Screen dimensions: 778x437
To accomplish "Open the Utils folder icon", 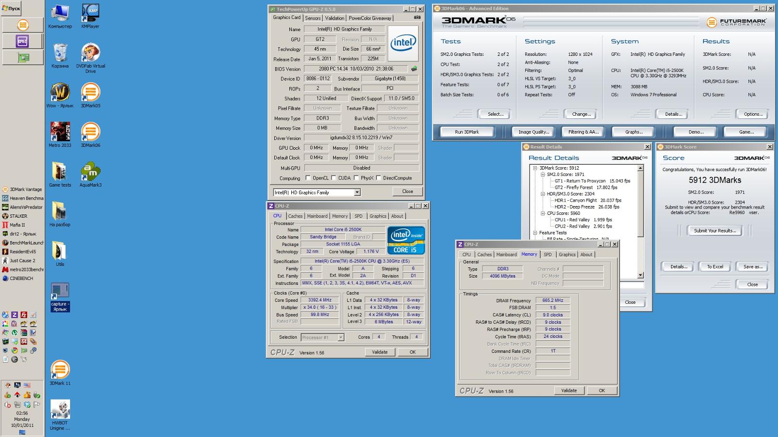I will coord(60,254).
